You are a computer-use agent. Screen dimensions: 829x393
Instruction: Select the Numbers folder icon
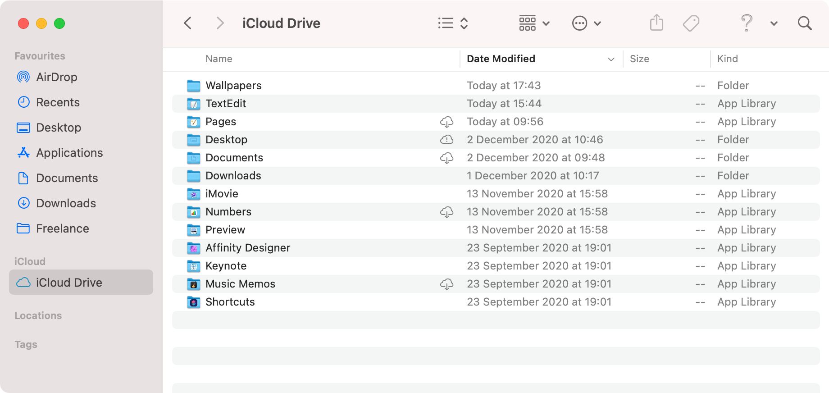pos(194,212)
